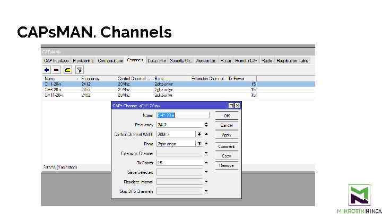Open the Provisioning tab
The height and width of the screenshot is (214, 382).
pos(83,61)
